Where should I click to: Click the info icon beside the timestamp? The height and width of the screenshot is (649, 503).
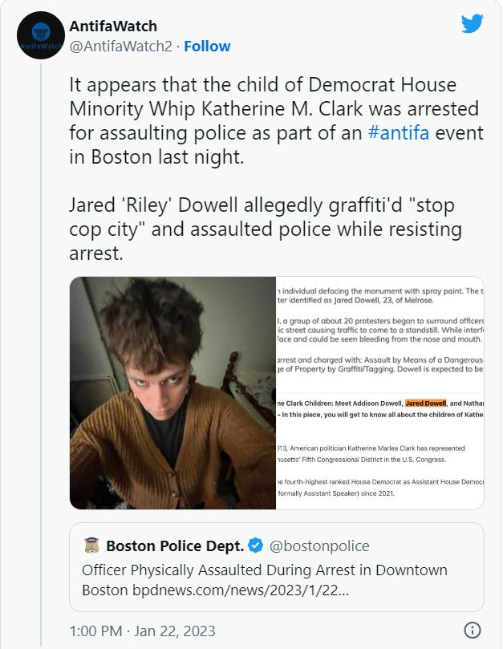[473, 631]
